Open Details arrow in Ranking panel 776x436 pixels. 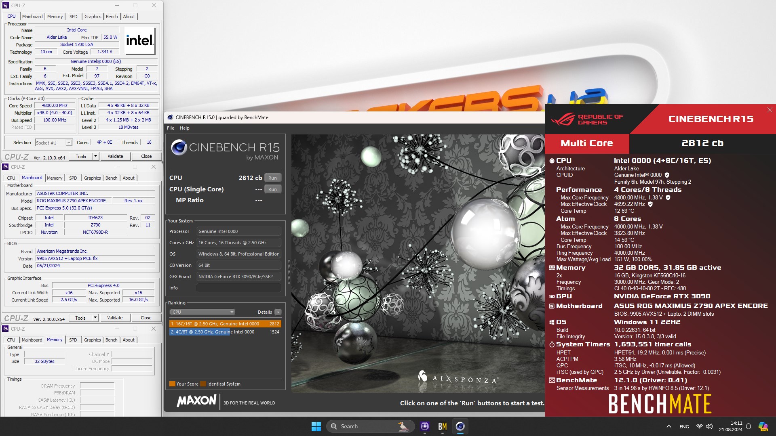278,312
